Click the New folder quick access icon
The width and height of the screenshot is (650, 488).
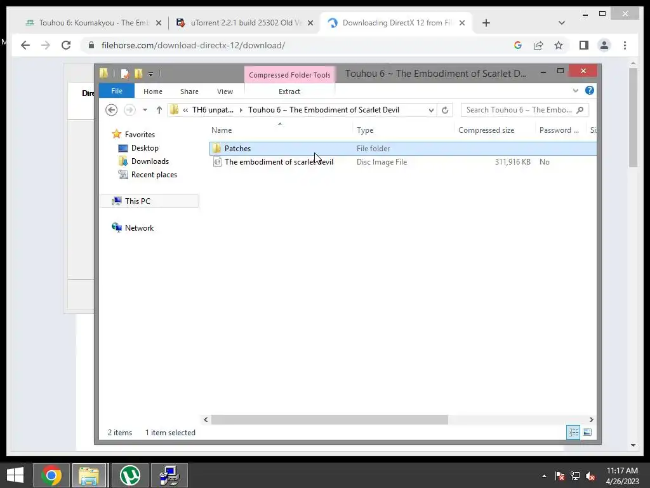click(x=138, y=74)
